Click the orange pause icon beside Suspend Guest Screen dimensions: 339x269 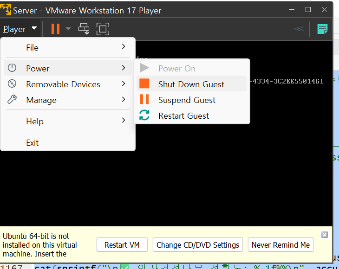[x=144, y=99]
